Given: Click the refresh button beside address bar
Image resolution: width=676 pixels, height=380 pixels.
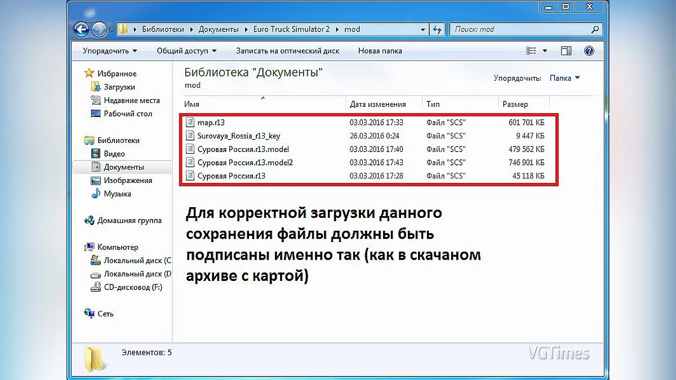Looking at the screenshot, I should (x=437, y=29).
